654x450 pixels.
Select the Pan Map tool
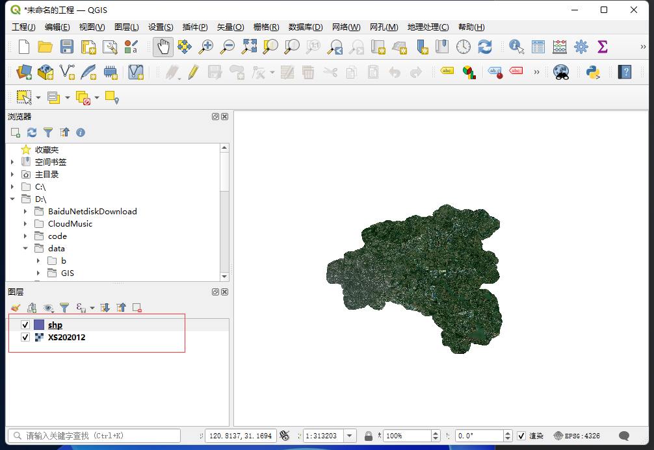163,47
